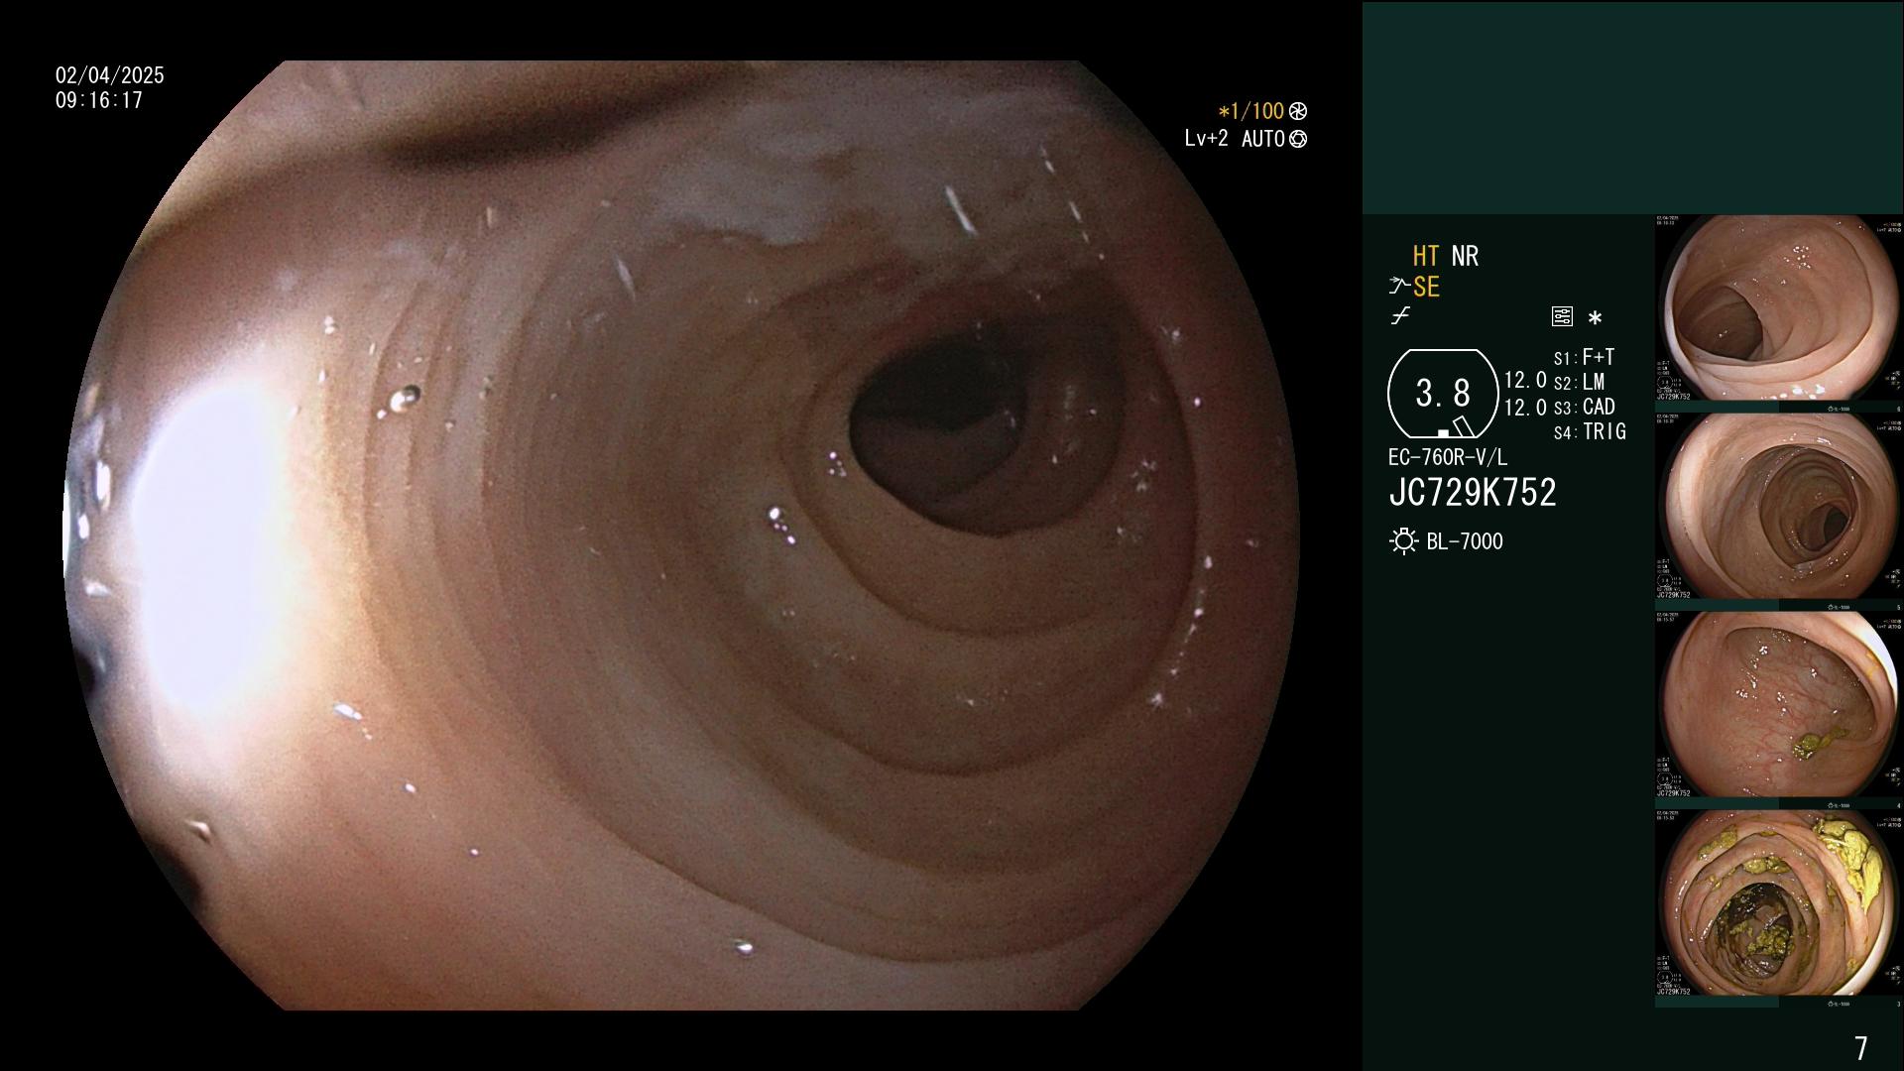This screenshot has height=1071, width=1904.
Task: Click the AUTO iris mode text
Action: pyautogui.click(x=1263, y=139)
